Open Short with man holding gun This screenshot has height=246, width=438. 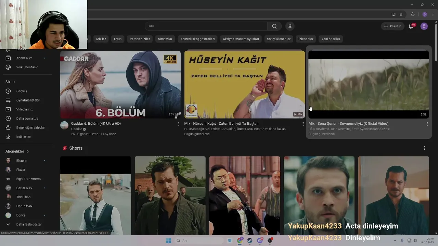click(x=245, y=195)
